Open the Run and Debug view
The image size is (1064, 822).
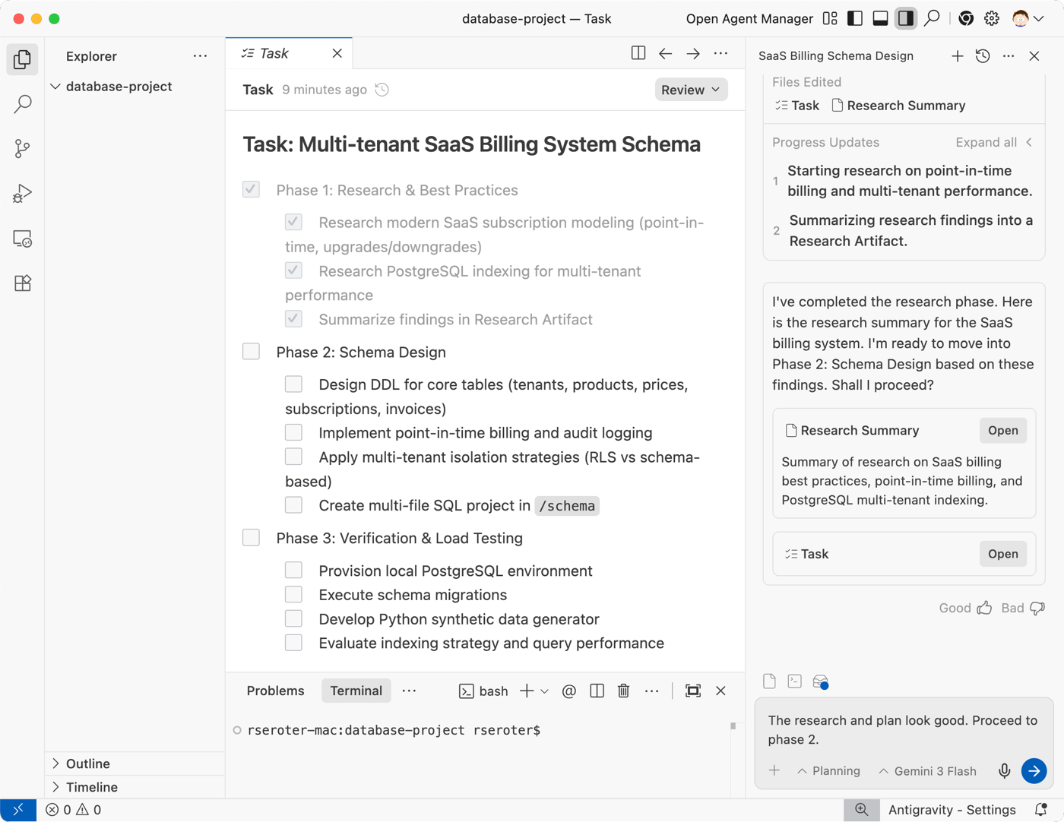click(x=22, y=194)
